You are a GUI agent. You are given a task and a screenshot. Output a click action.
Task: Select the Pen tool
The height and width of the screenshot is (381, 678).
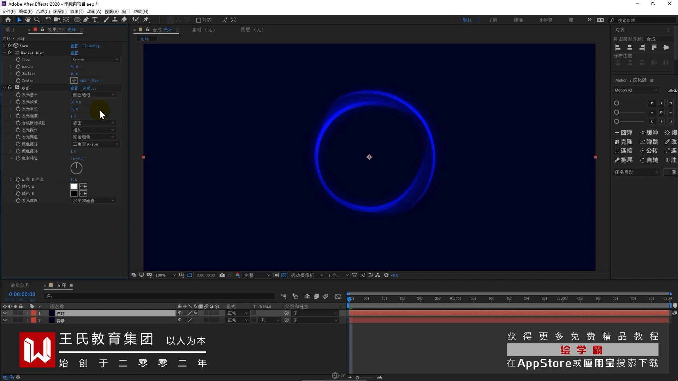tap(86, 20)
